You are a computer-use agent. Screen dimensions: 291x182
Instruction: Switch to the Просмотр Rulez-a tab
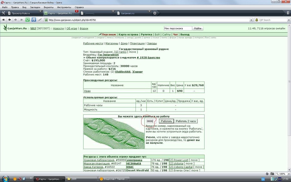pyautogui.click(x=25, y=13)
